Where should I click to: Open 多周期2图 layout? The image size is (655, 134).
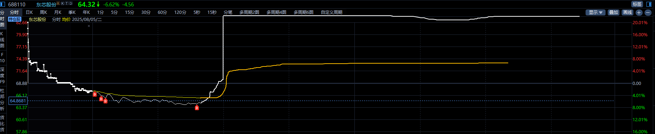(x=249, y=12)
